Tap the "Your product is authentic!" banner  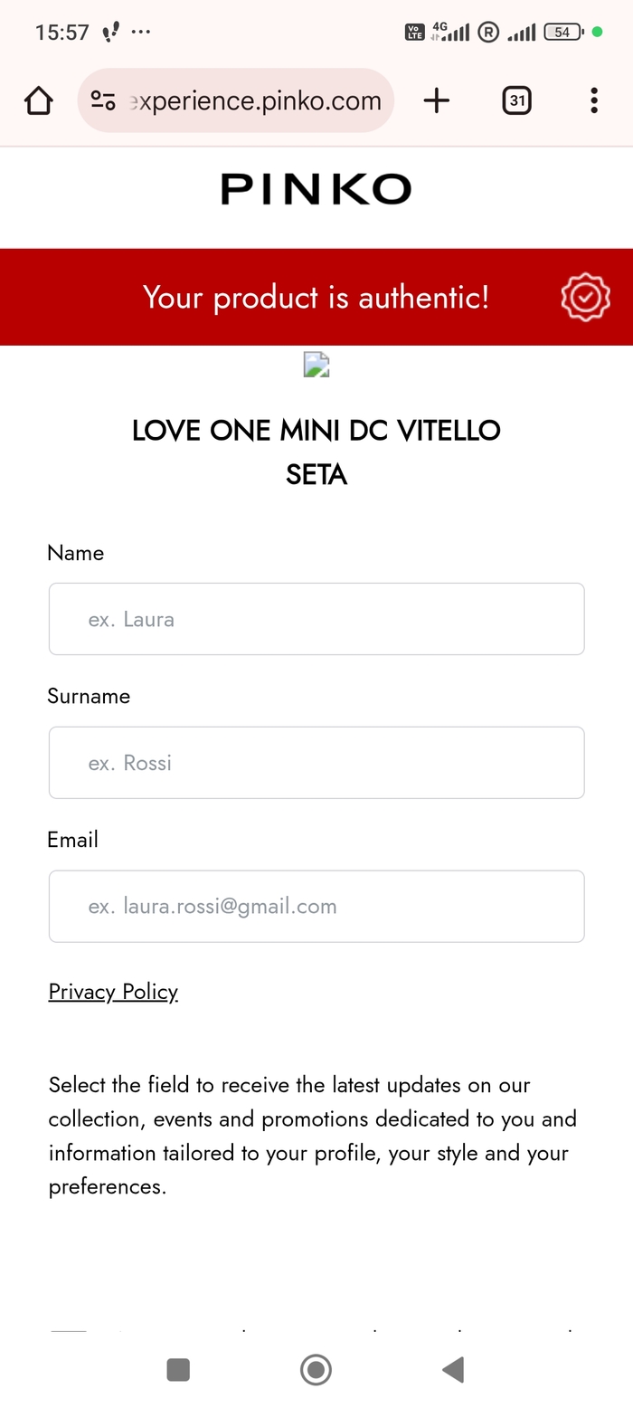tap(316, 297)
